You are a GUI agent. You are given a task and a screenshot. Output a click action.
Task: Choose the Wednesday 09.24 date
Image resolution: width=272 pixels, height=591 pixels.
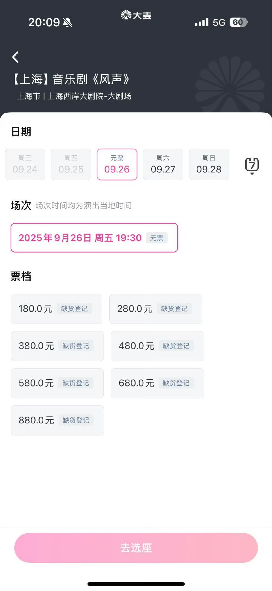(x=25, y=164)
